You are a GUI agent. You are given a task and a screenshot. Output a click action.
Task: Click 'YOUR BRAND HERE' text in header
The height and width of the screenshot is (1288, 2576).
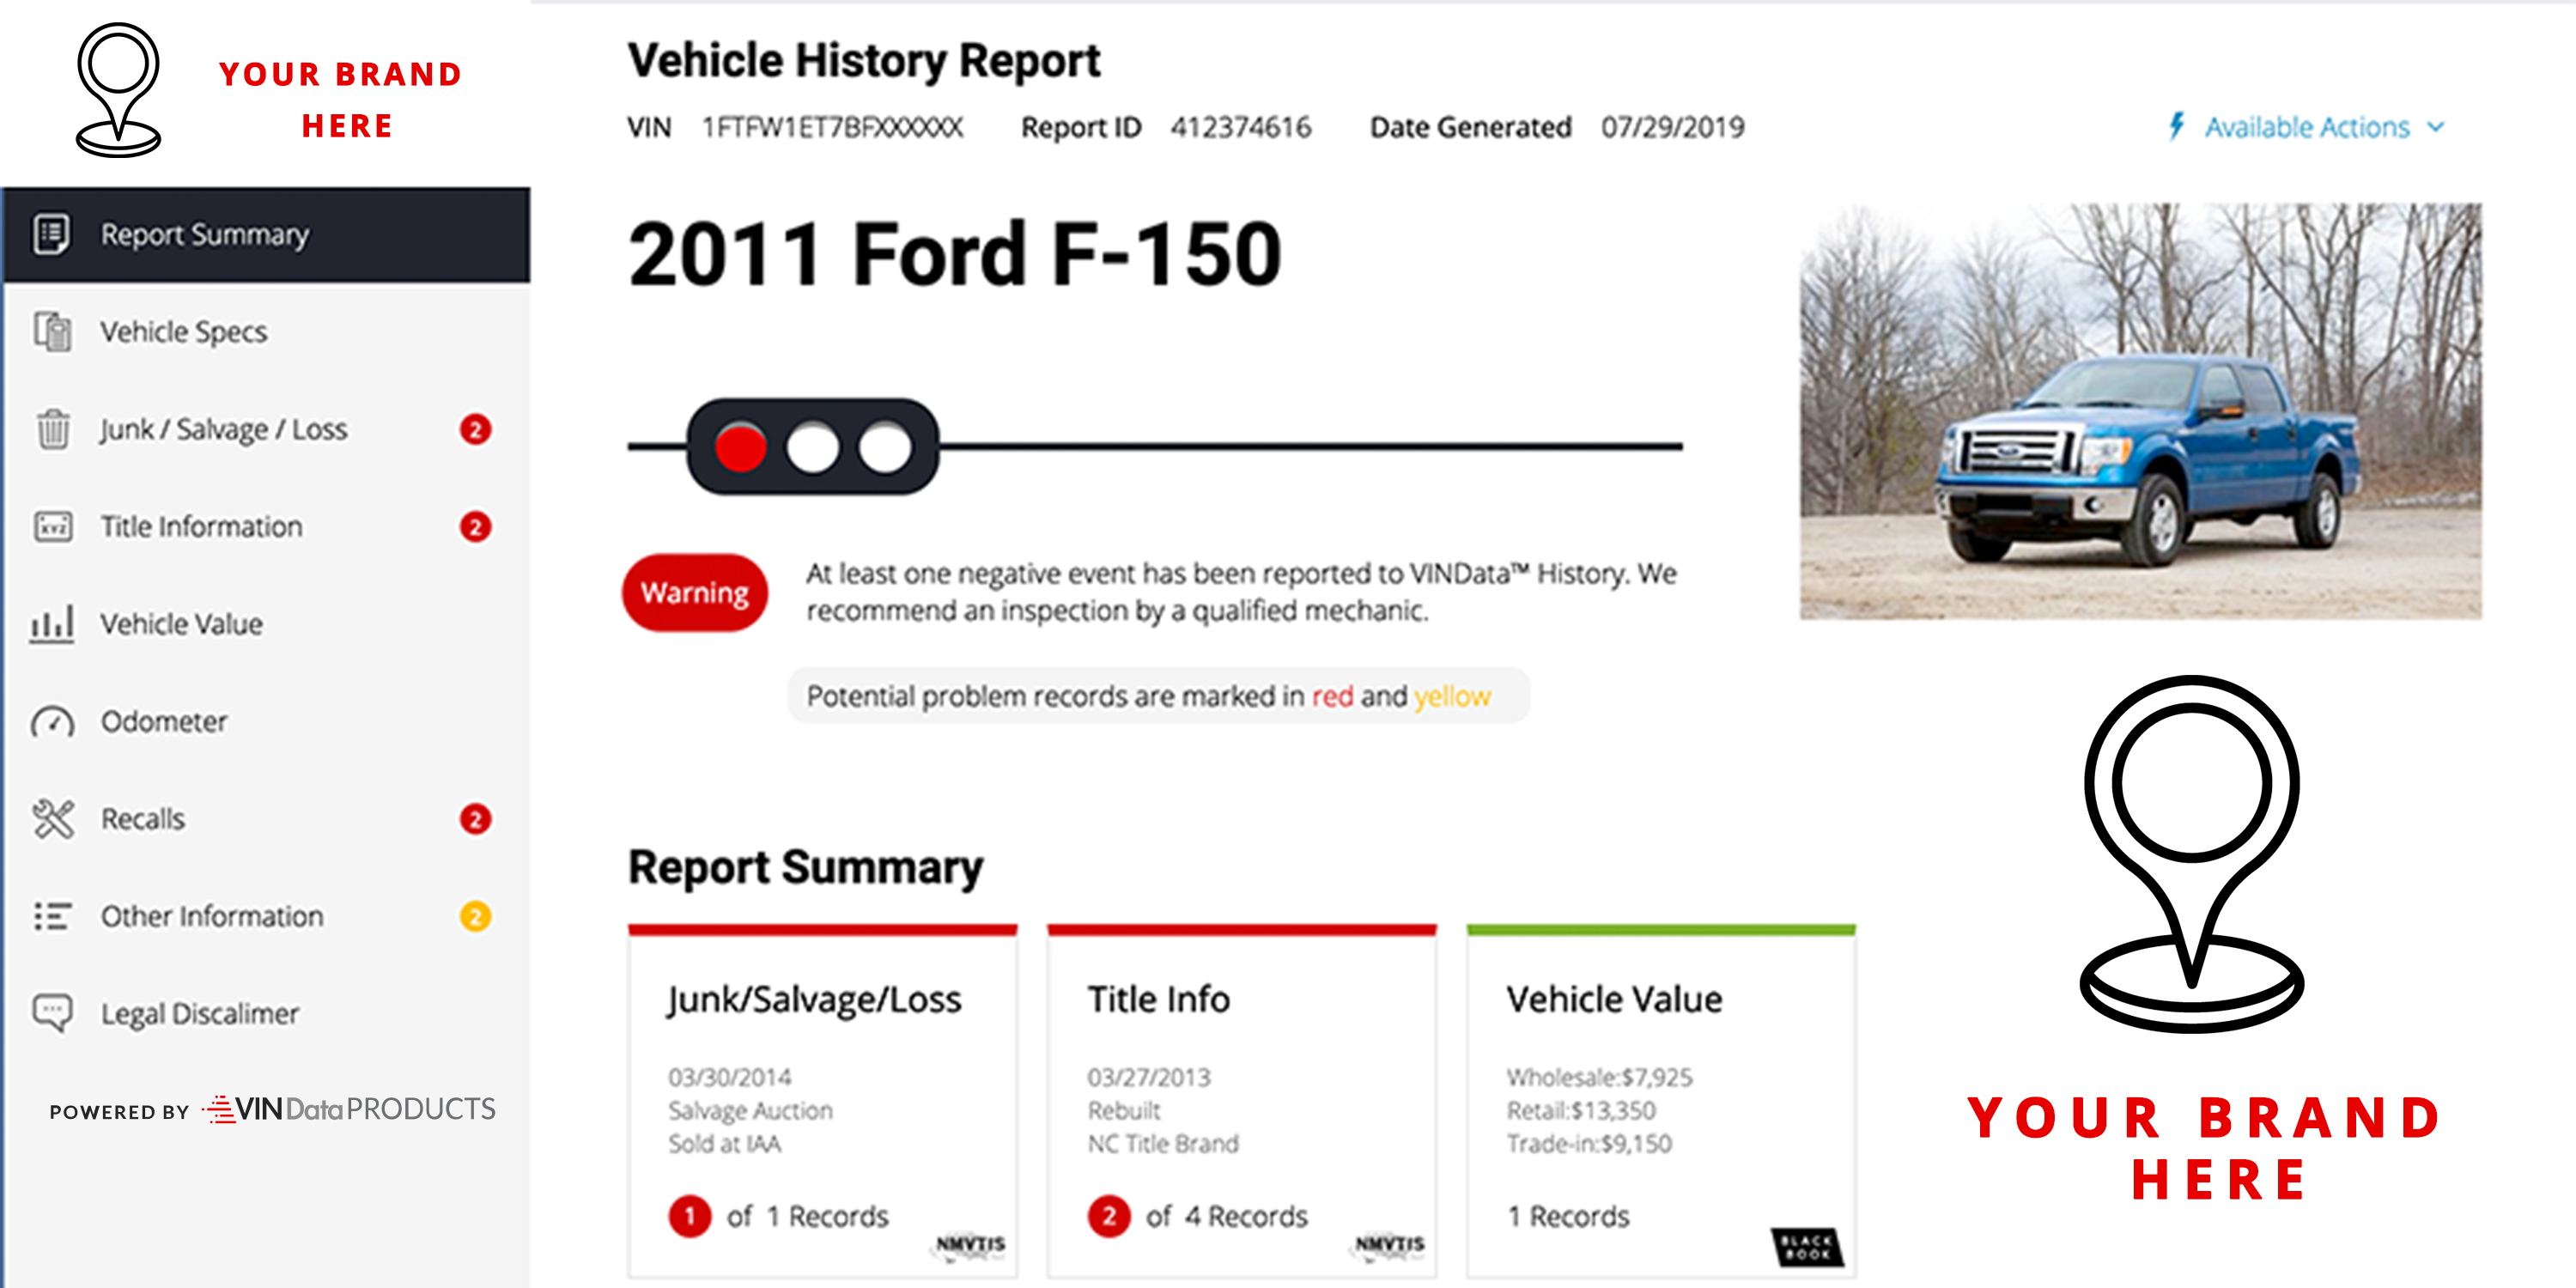tap(341, 99)
